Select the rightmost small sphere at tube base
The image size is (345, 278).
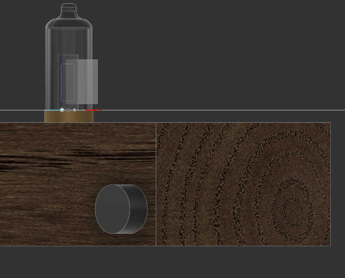75,110
